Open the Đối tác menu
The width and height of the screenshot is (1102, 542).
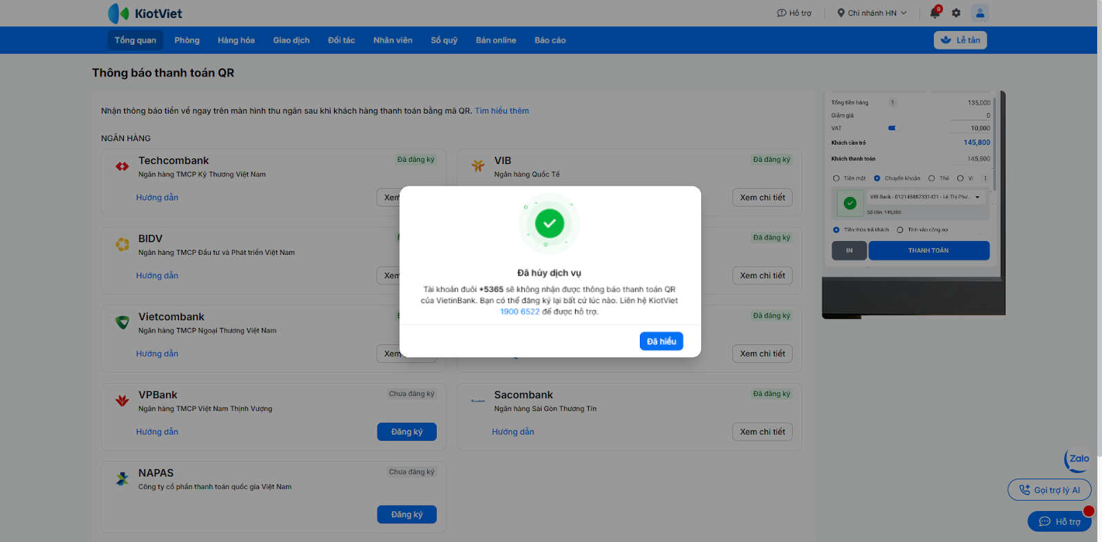(342, 40)
